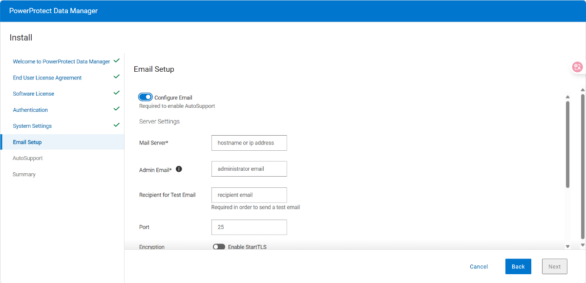Click the 'Mail Server*' label

[154, 143]
